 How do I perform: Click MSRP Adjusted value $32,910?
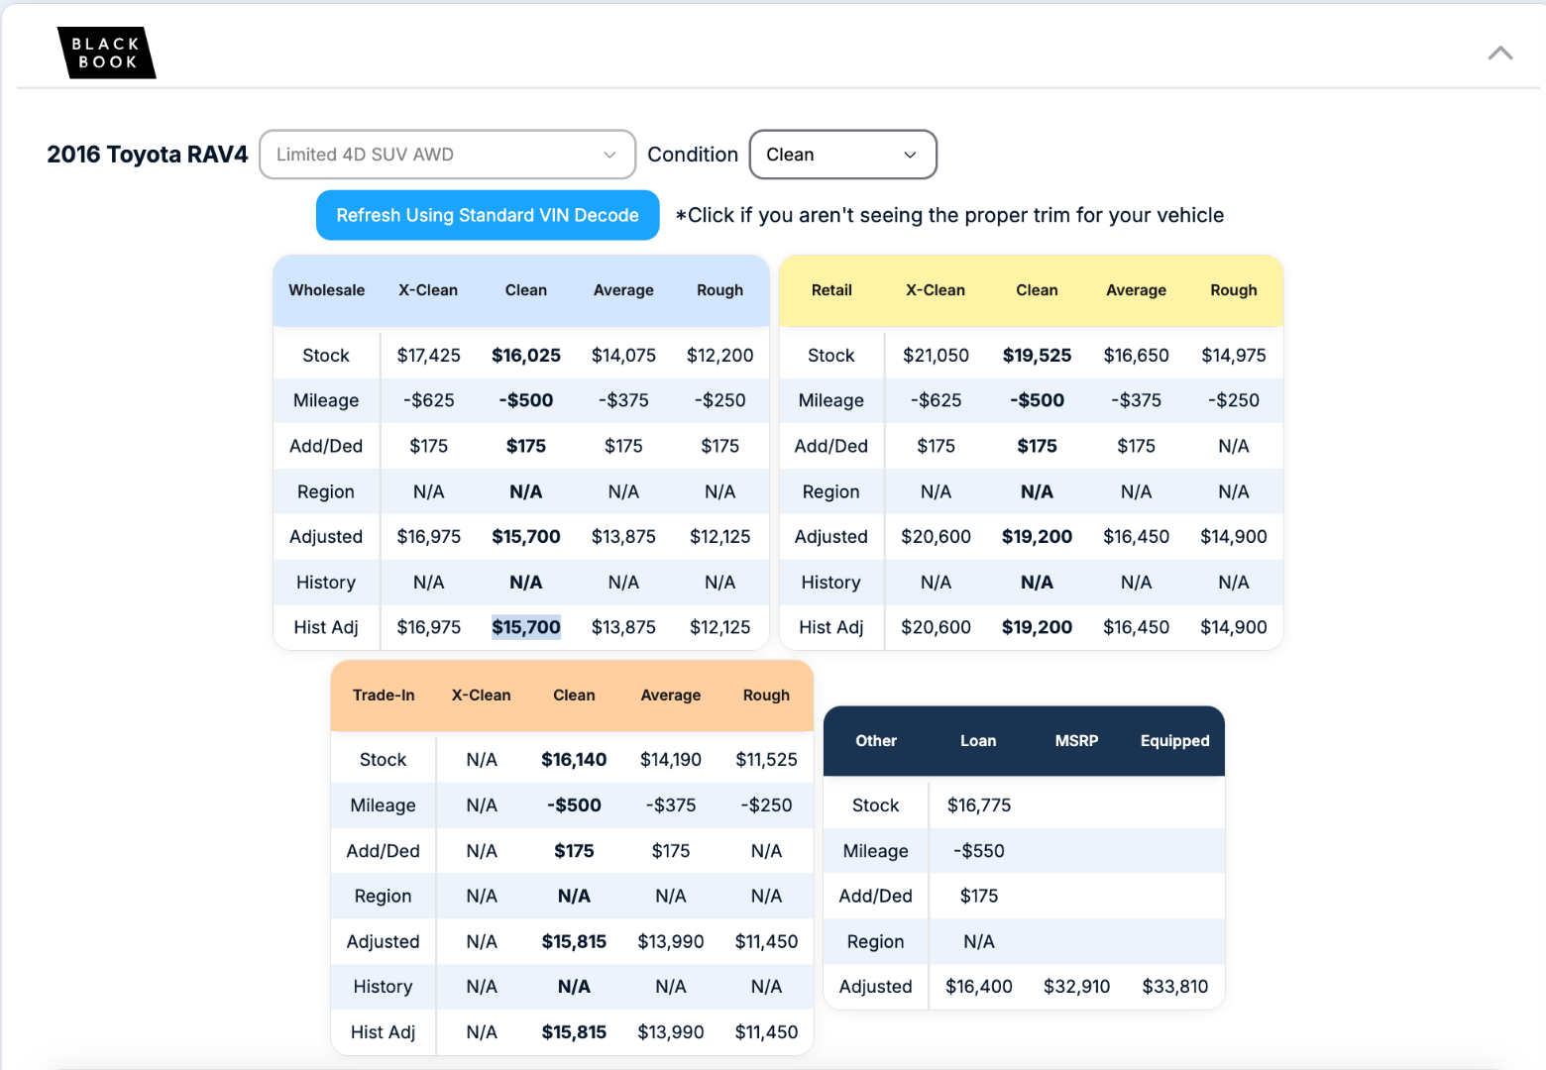pyautogui.click(x=1077, y=987)
